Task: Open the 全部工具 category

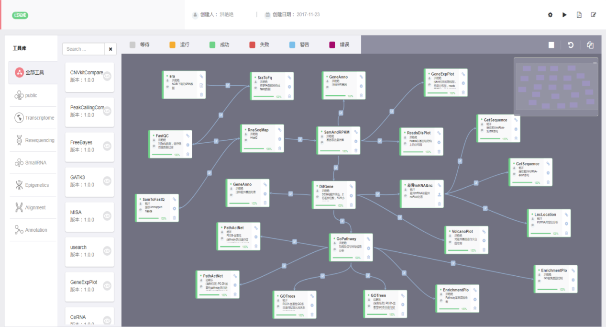Action: [x=33, y=72]
